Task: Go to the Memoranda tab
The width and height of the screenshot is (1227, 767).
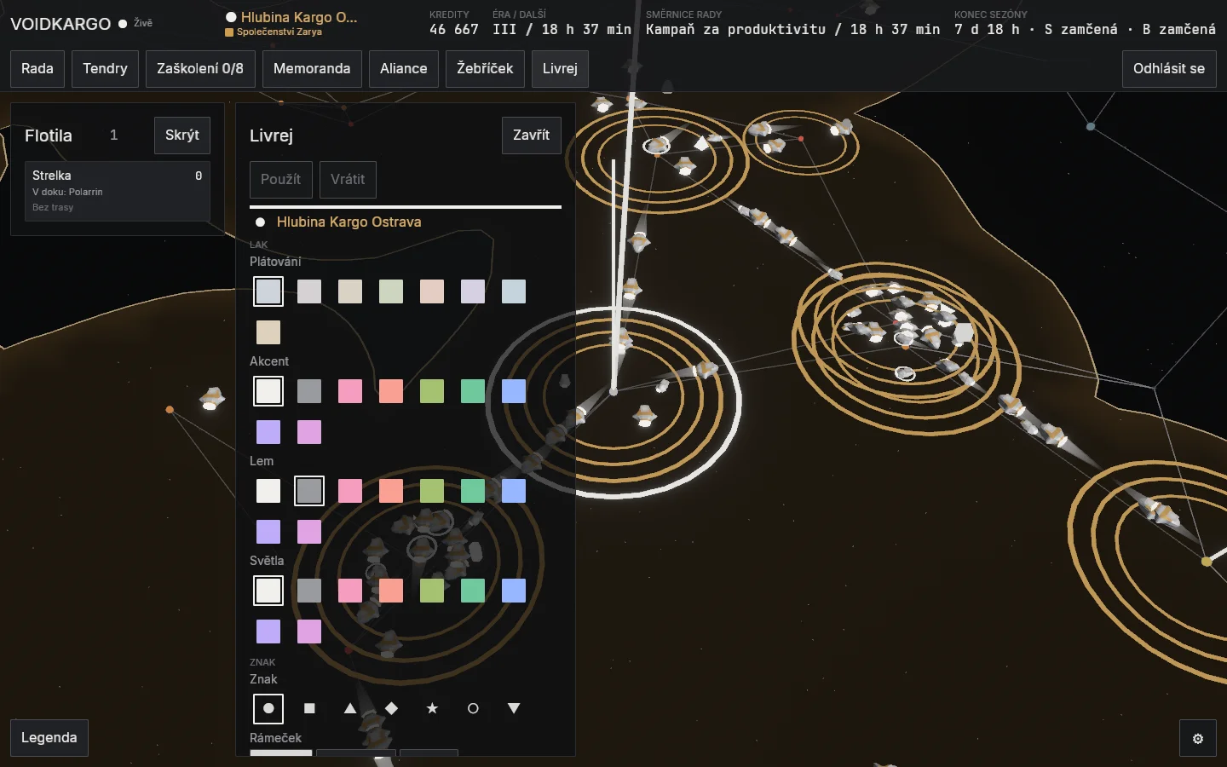Action: coord(312,69)
